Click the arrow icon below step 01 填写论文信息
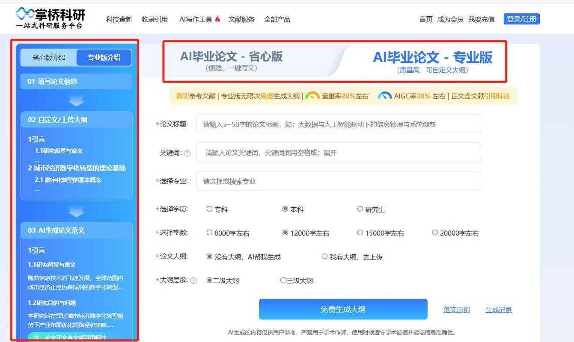574x342 pixels. [x=76, y=100]
